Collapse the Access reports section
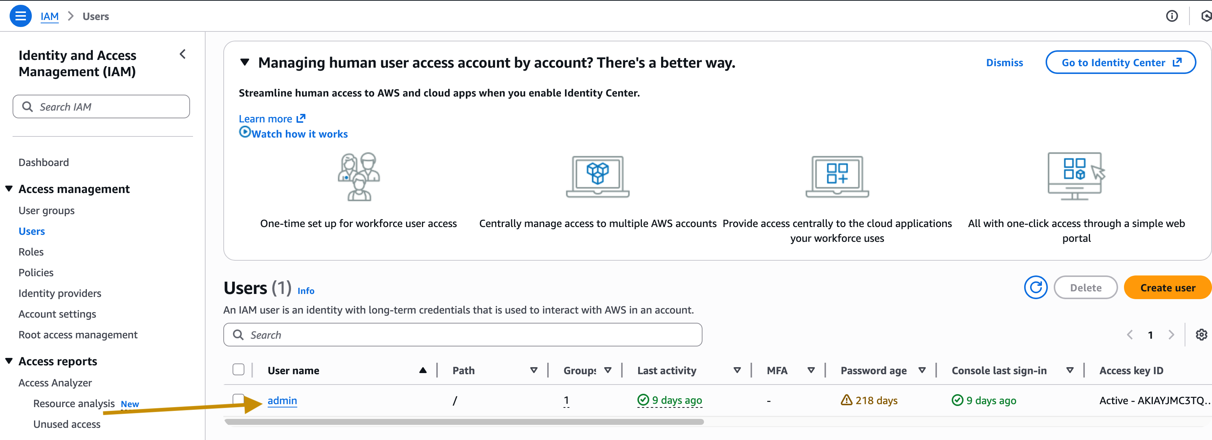 (x=9, y=361)
